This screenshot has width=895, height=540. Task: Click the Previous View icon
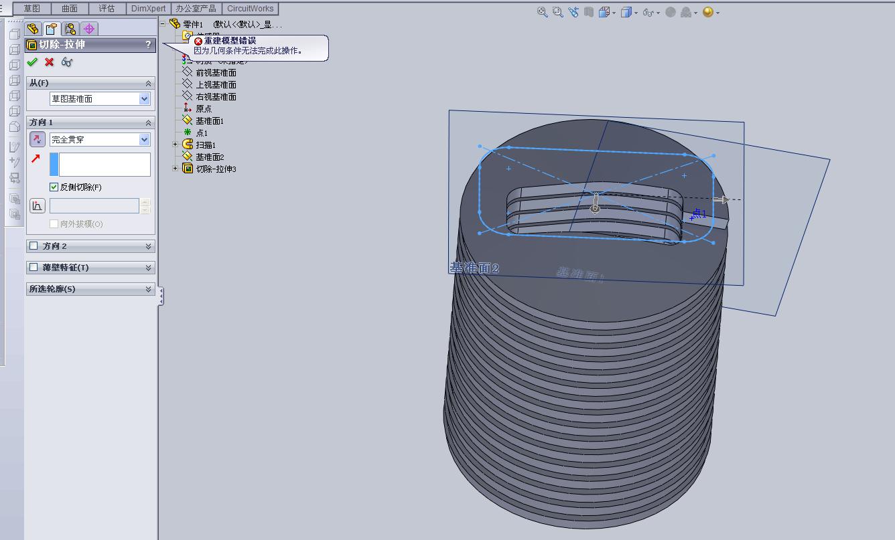(x=573, y=12)
